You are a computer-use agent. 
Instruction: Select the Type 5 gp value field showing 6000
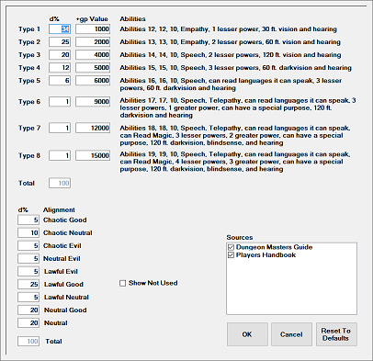pyautogui.click(x=93, y=81)
